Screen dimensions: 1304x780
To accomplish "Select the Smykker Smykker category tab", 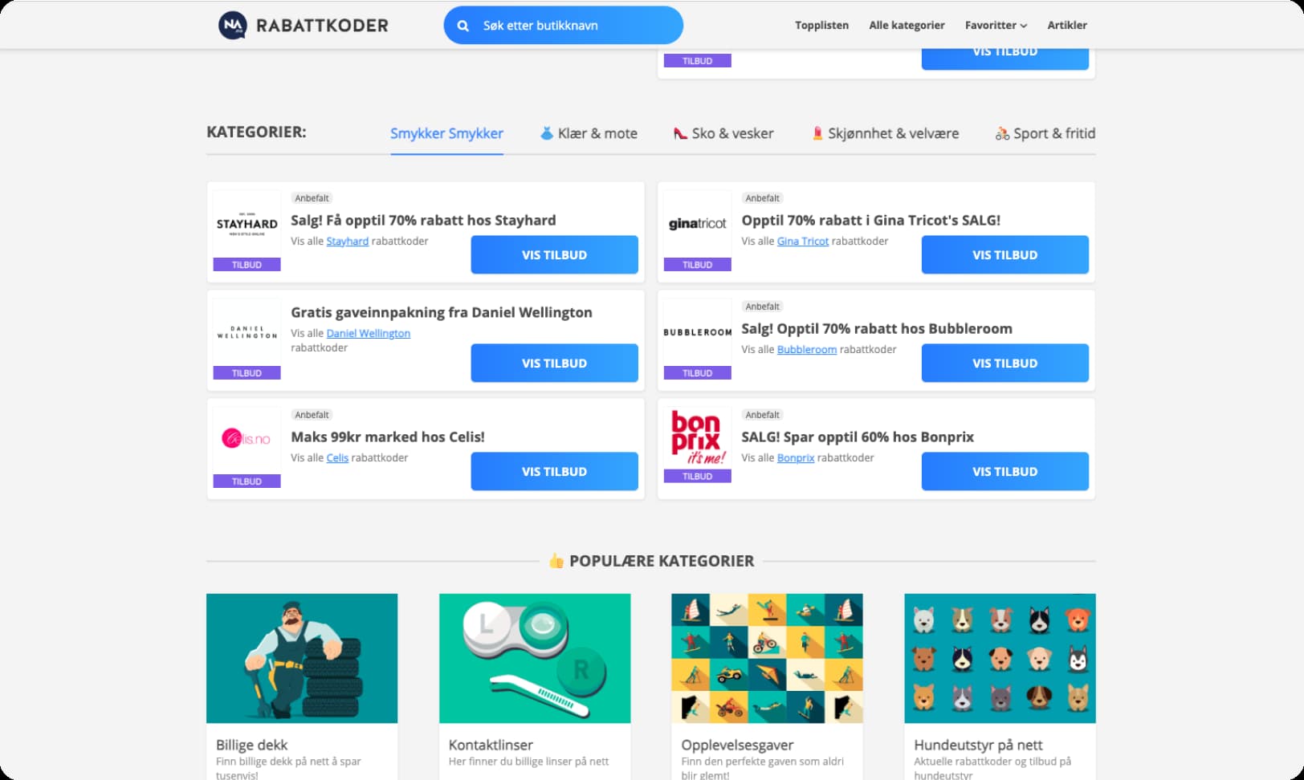I will pos(446,133).
